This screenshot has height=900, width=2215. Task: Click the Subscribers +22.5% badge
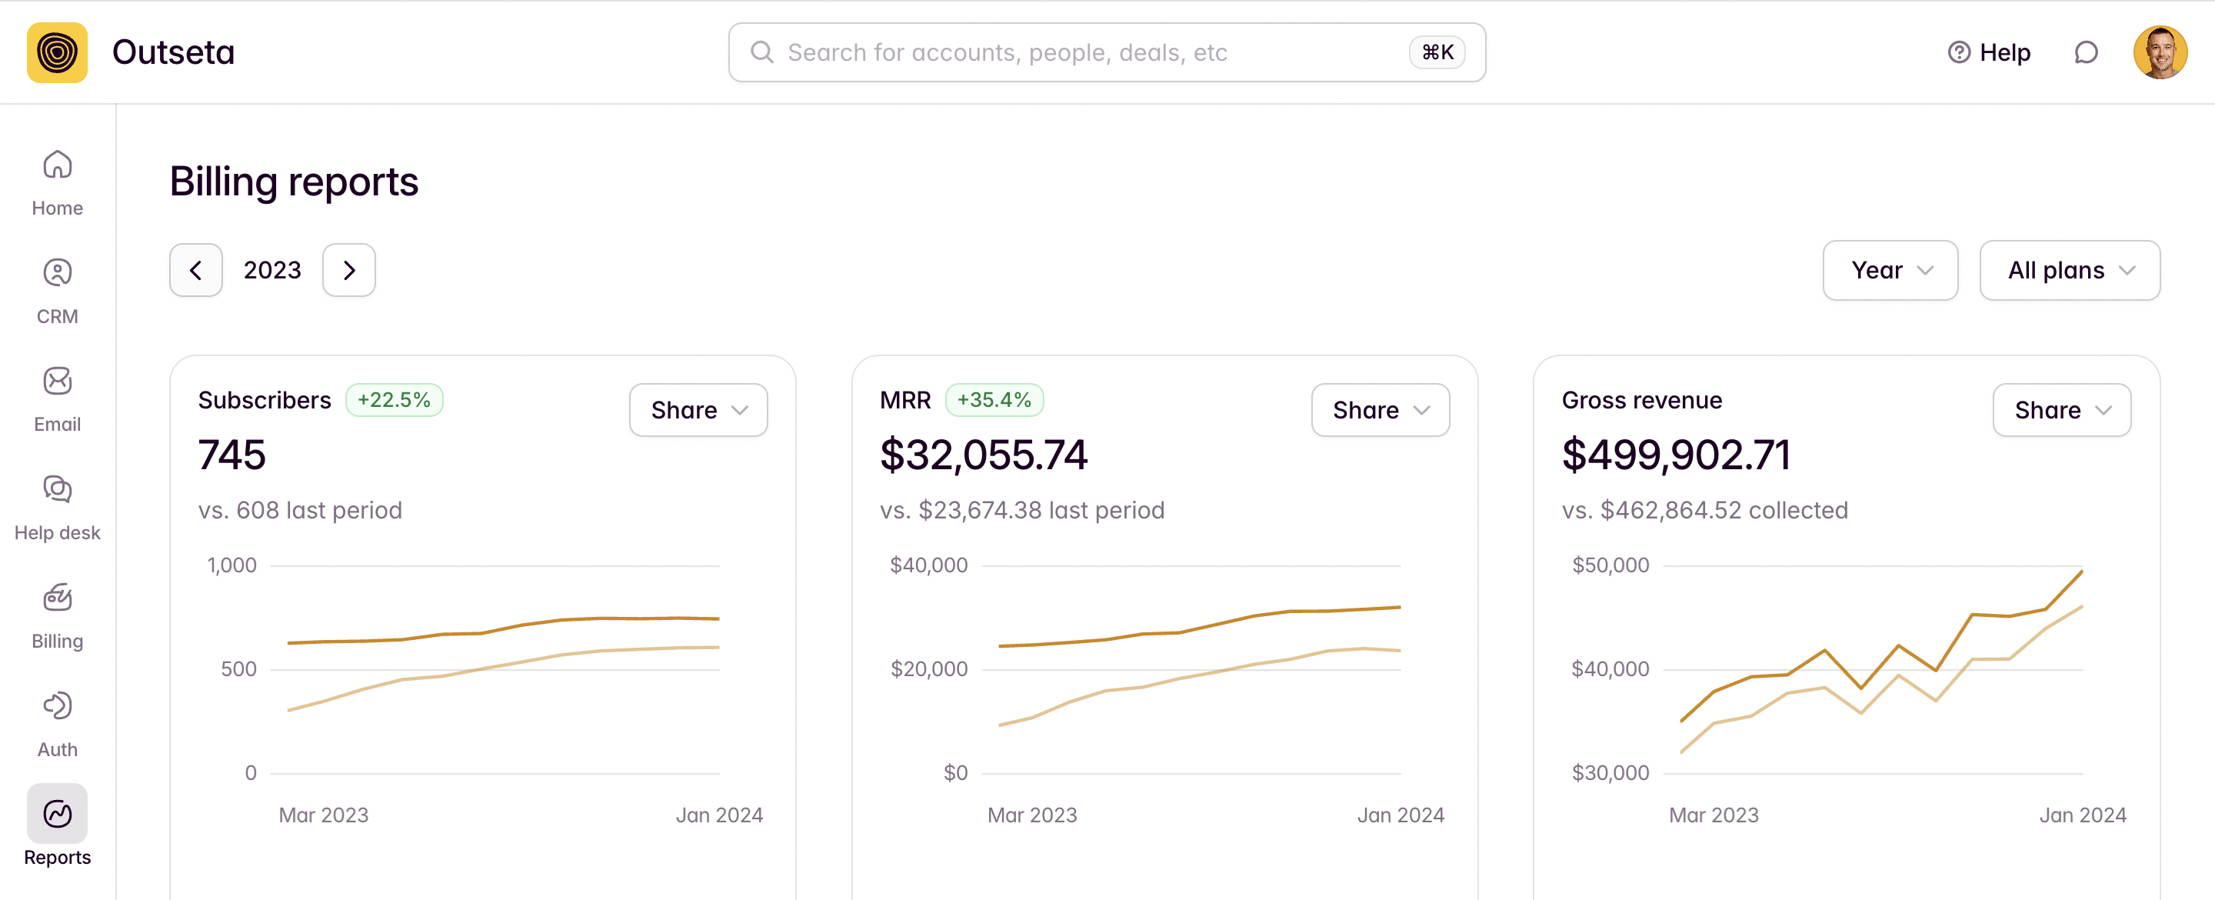point(394,400)
